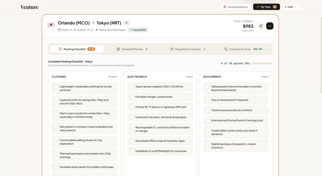The height and width of the screenshot is (176, 322).
Task: Click the Orlando (MCO) origin title
Action: (x=74, y=23)
